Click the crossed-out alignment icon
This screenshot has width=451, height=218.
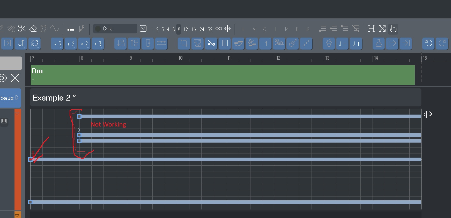click(x=356, y=29)
